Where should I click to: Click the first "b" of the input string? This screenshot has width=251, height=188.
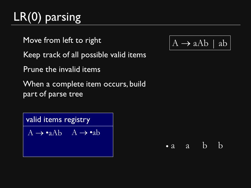coord(205,145)
